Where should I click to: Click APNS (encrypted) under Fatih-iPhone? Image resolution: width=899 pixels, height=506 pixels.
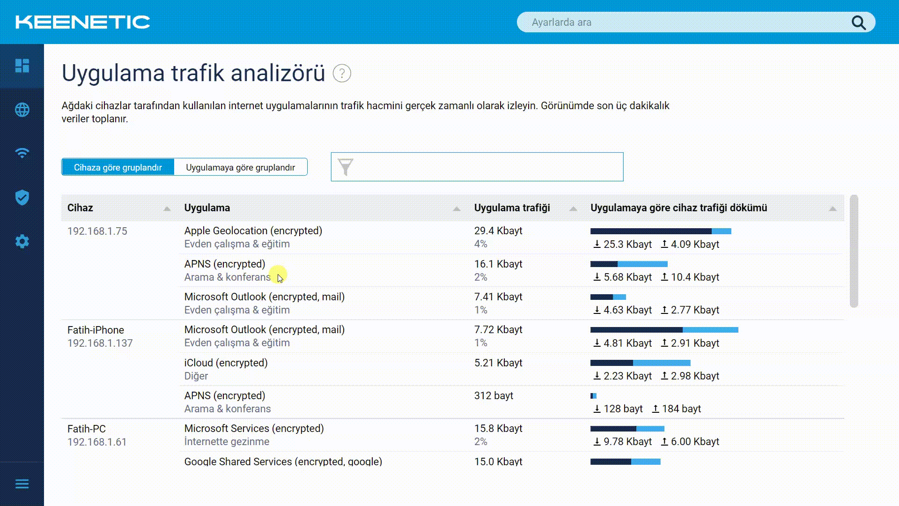pyautogui.click(x=225, y=396)
